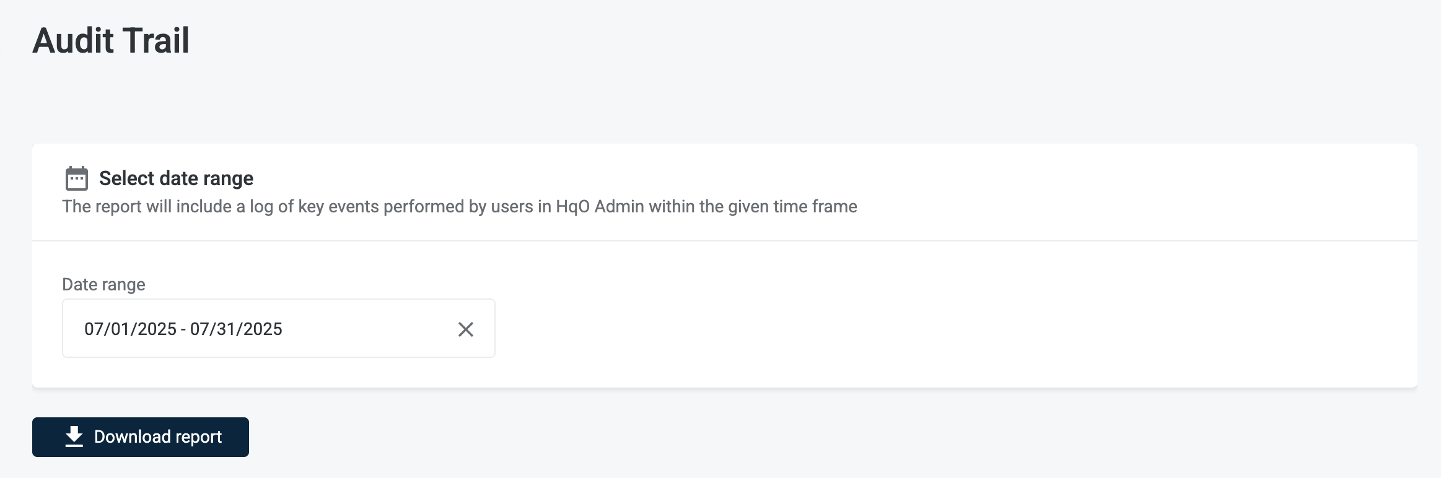Click the end date 07/31/2025

[x=236, y=329]
